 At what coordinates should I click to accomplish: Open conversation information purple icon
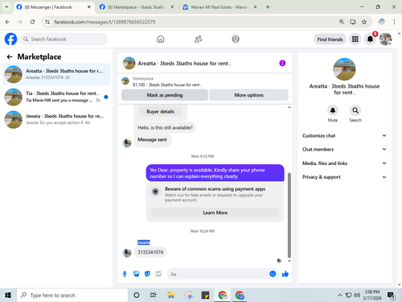point(282,63)
